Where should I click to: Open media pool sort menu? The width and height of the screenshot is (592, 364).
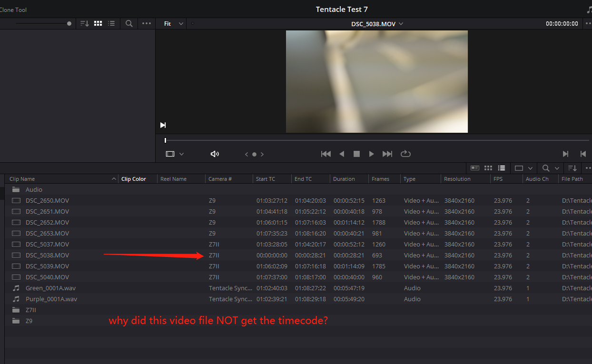(x=572, y=168)
